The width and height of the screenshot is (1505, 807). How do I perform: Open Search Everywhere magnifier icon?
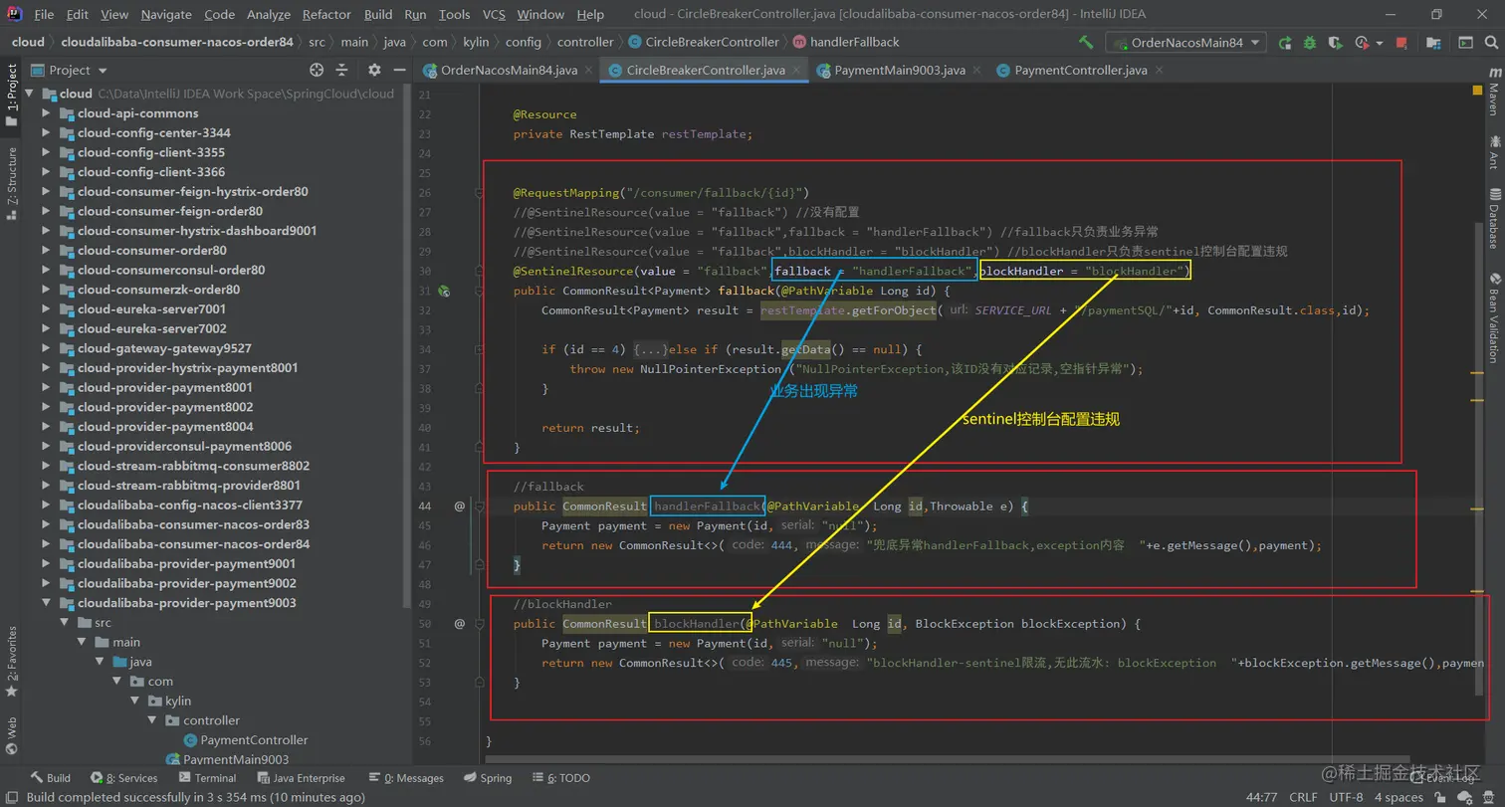(x=1493, y=43)
